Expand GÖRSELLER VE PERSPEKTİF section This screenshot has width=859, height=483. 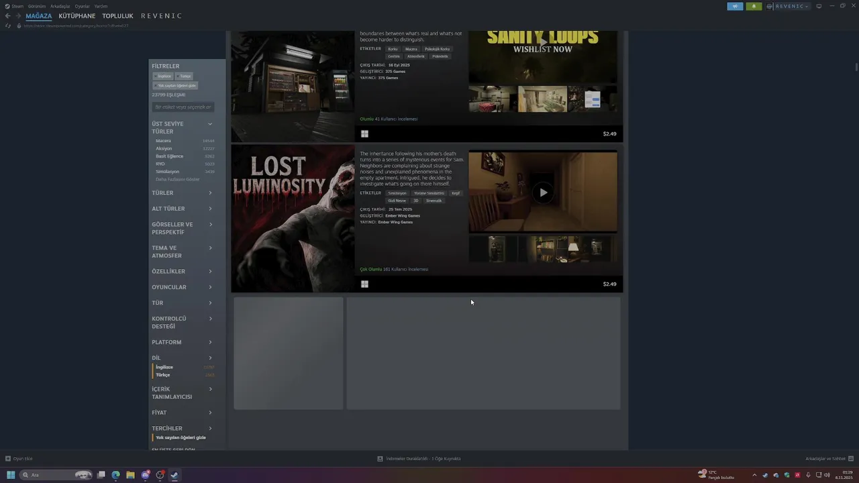pos(182,228)
